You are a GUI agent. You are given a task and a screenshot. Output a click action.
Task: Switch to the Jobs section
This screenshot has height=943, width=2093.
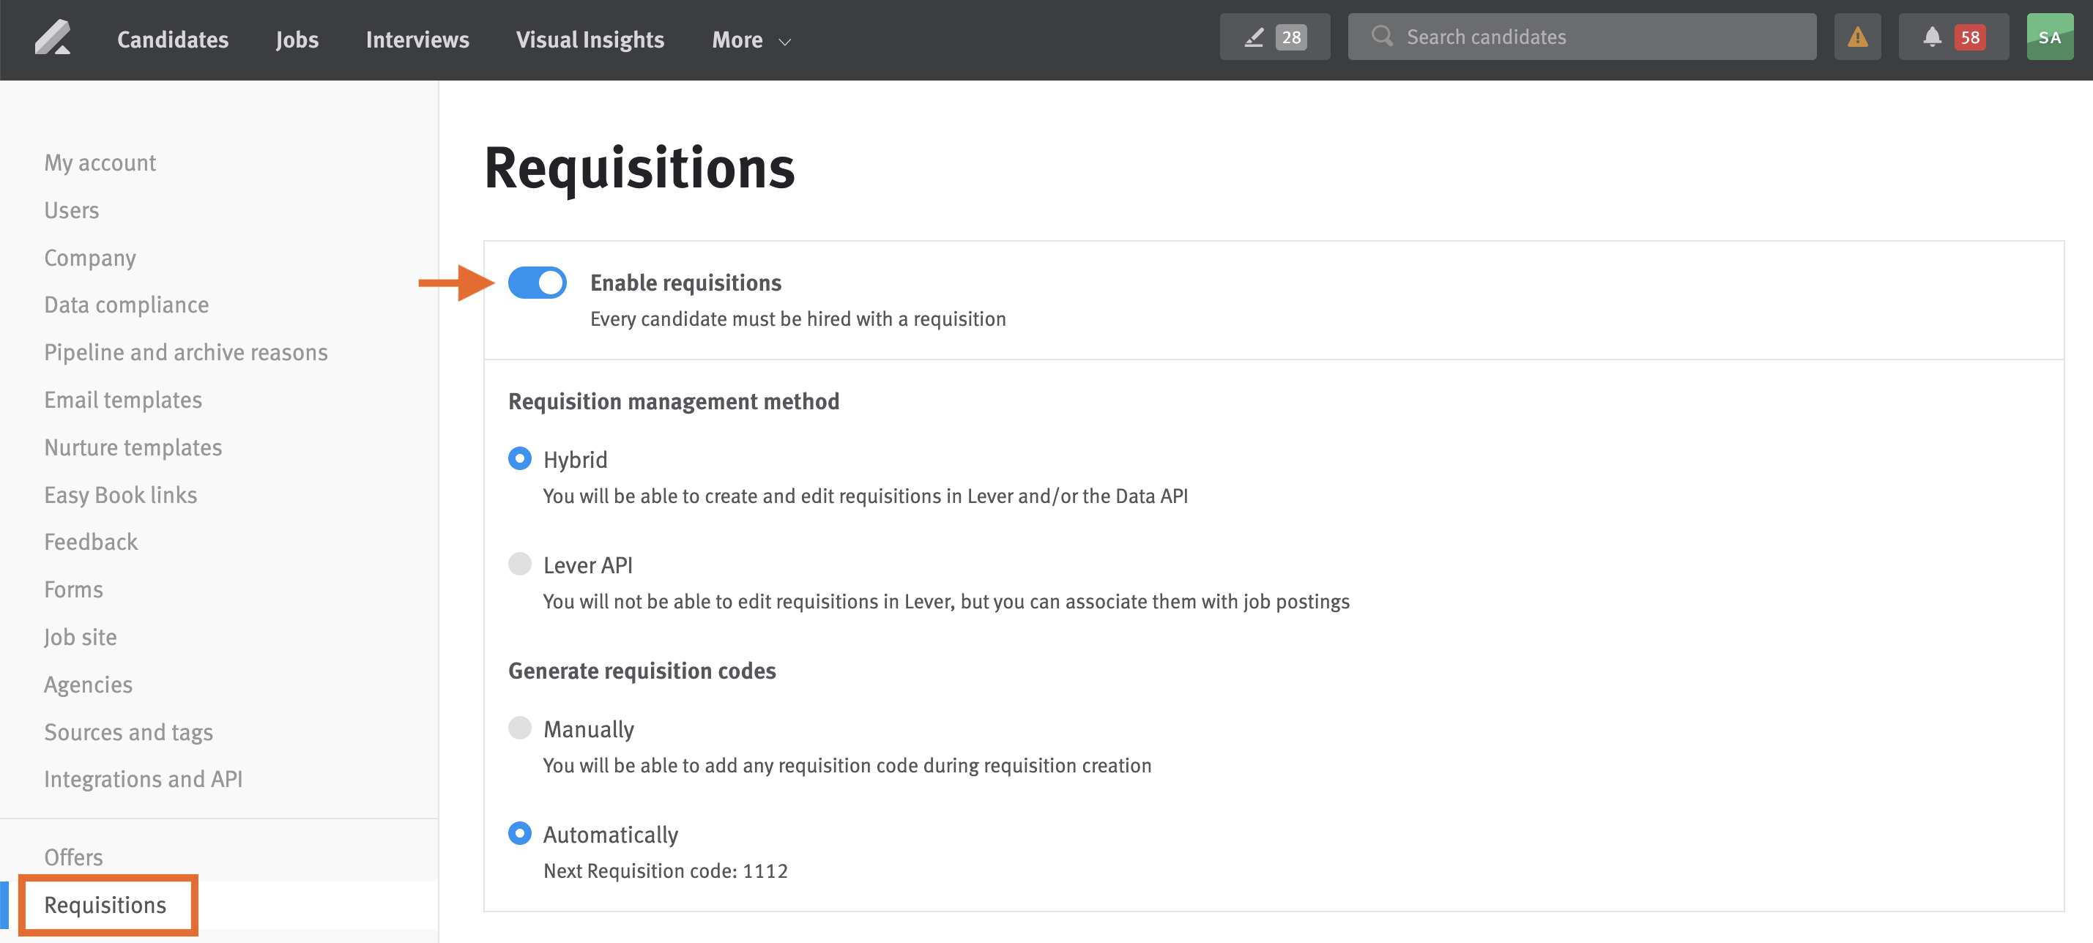click(297, 40)
